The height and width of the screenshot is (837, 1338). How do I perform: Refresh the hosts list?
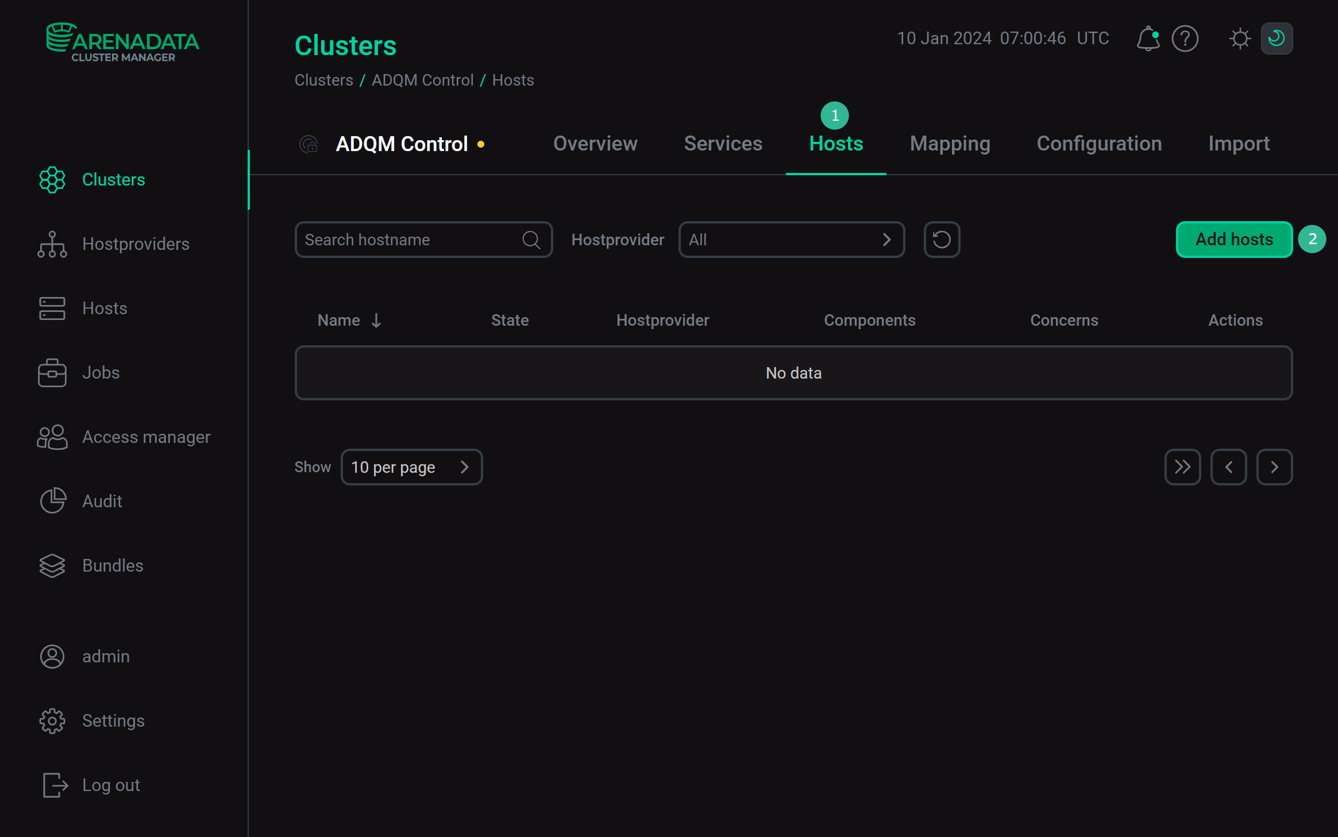(x=942, y=239)
